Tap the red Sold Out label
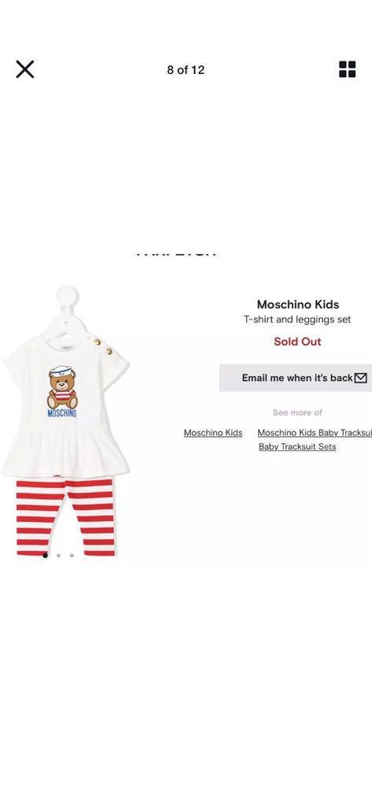The image size is (372, 806). pyautogui.click(x=297, y=342)
